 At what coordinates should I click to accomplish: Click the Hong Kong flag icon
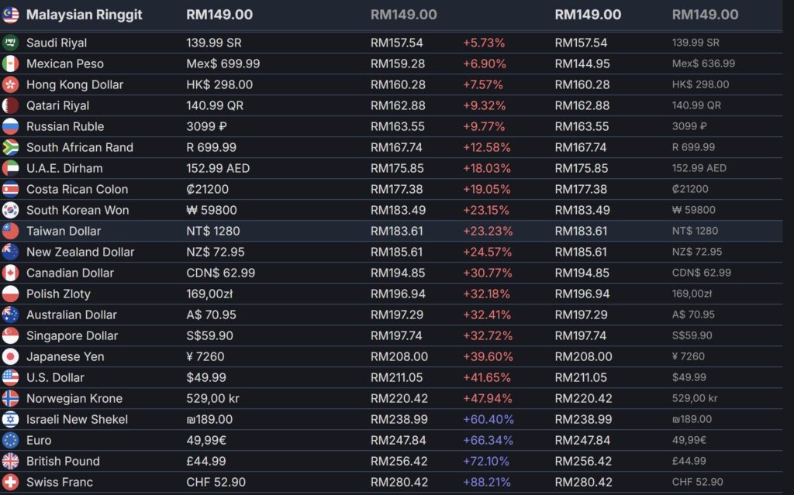(x=10, y=84)
